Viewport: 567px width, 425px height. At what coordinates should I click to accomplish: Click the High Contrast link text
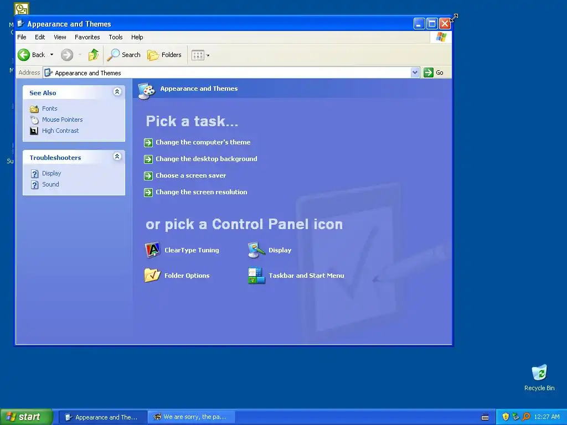pyautogui.click(x=60, y=131)
